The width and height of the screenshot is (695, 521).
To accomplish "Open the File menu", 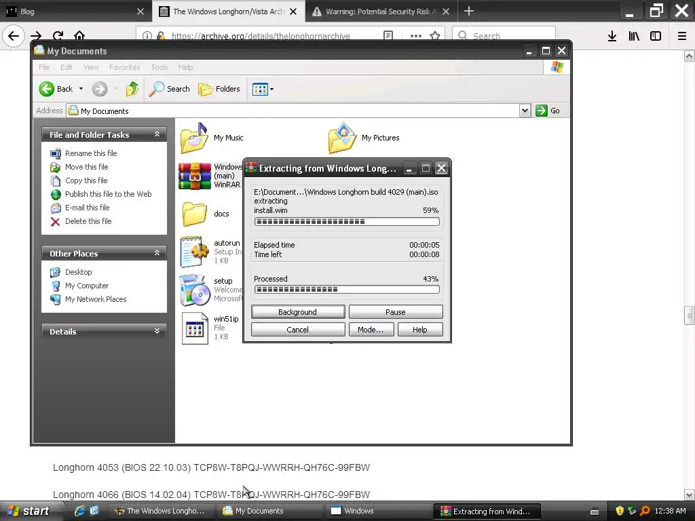I will coord(44,67).
